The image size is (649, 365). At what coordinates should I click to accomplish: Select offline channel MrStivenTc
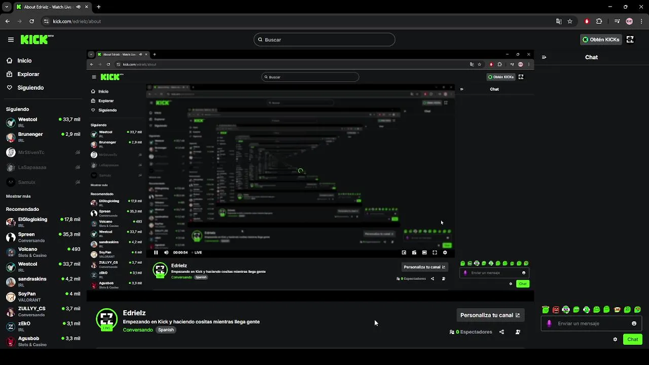pyautogui.click(x=43, y=152)
